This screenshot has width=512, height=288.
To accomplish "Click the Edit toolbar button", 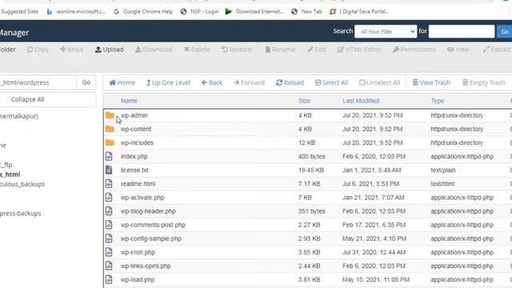I will click(317, 50).
